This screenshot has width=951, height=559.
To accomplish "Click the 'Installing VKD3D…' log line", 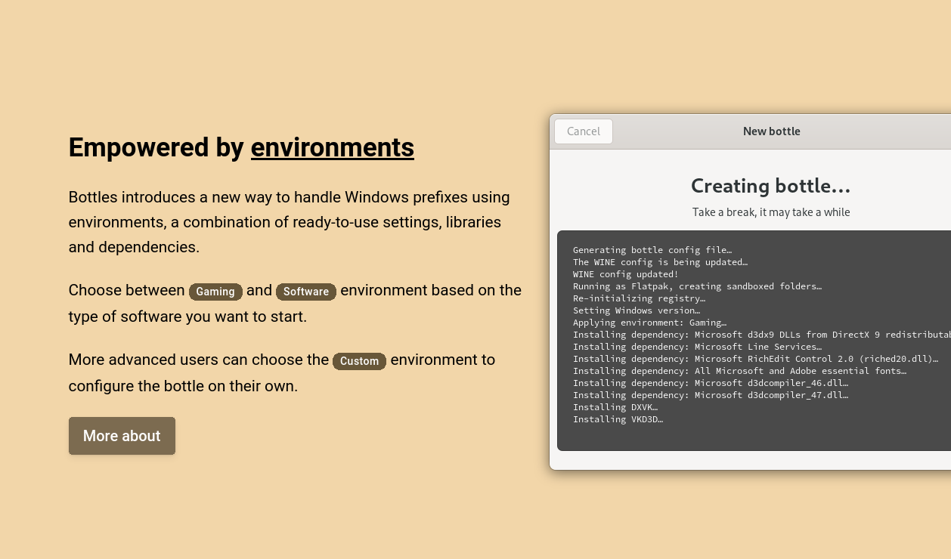I will pos(618,419).
